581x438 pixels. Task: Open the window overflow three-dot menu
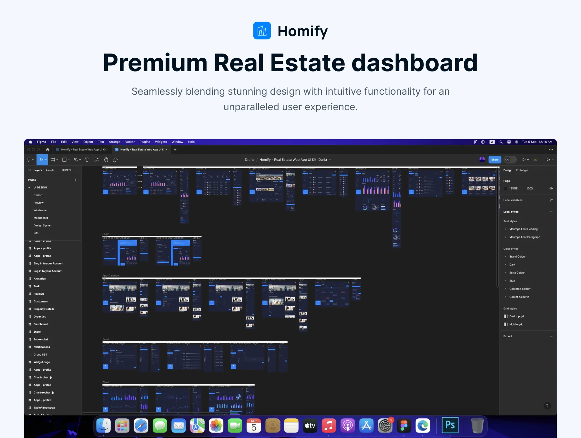pyautogui.click(x=551, y=149)
